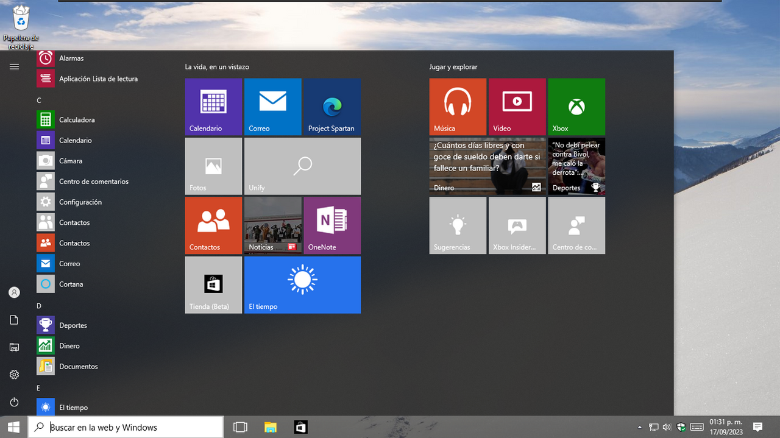The width and height of the screenshot is (780, 438).
Task: Open the OneNote tile
Action: click(332, 225)
